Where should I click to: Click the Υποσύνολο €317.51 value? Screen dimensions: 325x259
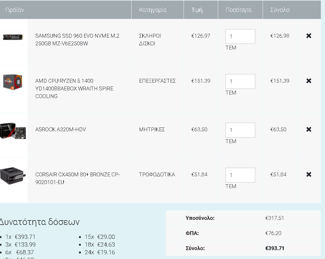pos(274,218)
